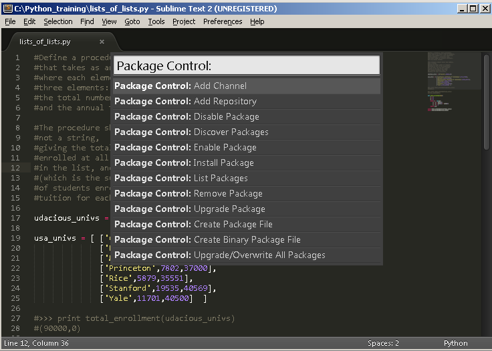Minimize the Sublime Text window
This screenshot has width=492, height=351.
pyautogui.click(x=462, y=9)
